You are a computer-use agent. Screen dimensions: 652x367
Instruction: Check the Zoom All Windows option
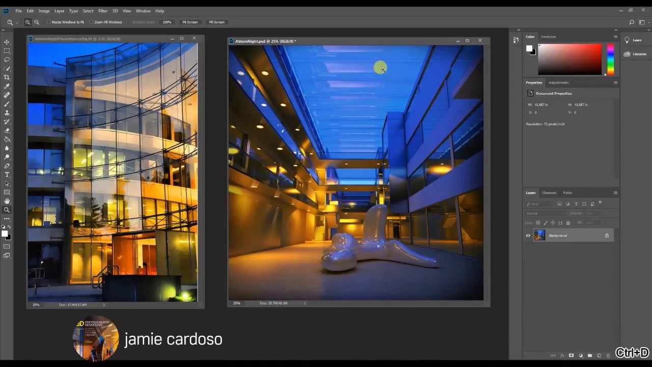coord(92,22)
